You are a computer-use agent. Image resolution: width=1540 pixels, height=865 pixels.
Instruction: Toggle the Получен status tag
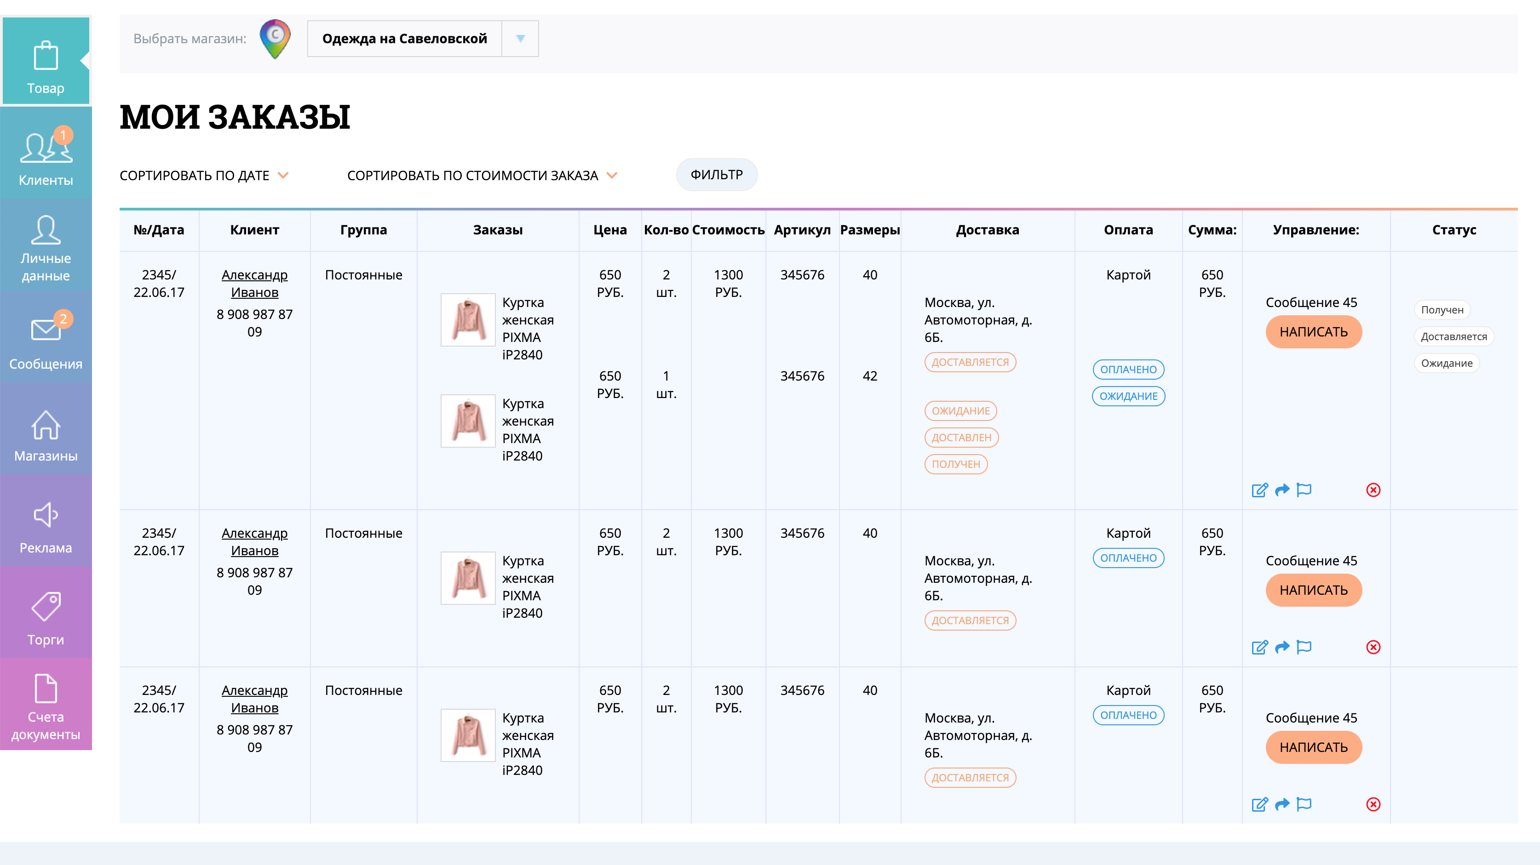(x=1442, y=310)
